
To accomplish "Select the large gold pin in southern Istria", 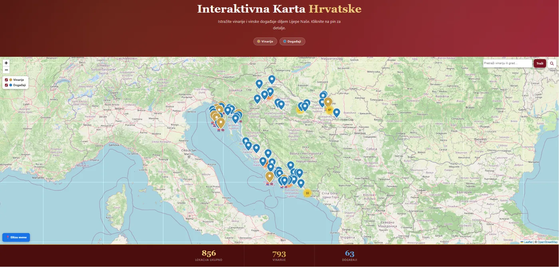I will point(220,123).
